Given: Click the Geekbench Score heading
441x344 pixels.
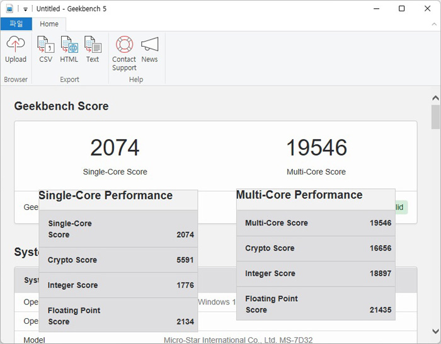Looking at the screenshot, I should (61, 106).
